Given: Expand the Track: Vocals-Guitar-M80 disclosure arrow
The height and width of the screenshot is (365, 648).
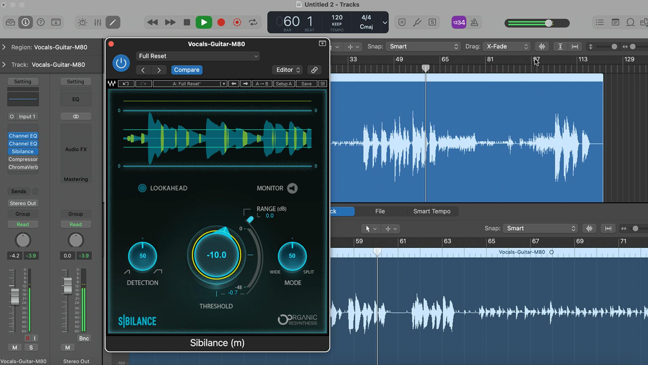Looking at the screenshot, I should click(x=4, y=64).
